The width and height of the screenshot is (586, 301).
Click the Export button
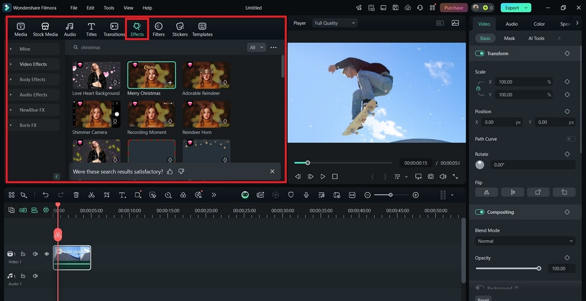(512, 8)
